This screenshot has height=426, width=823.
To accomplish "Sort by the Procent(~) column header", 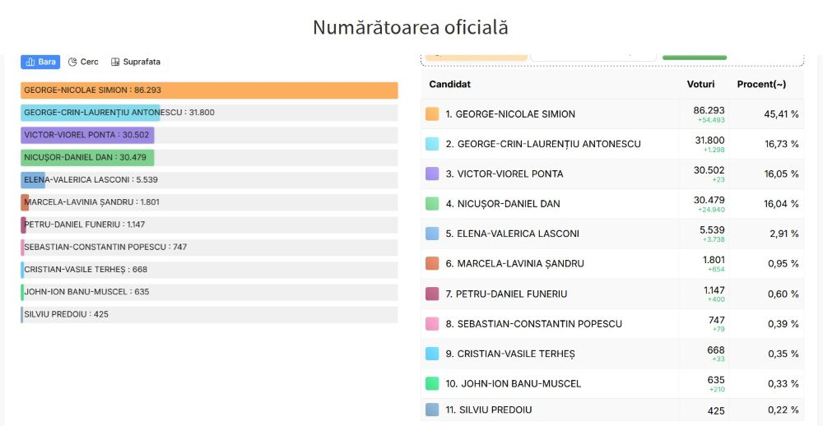I will (x=761, y=85).
